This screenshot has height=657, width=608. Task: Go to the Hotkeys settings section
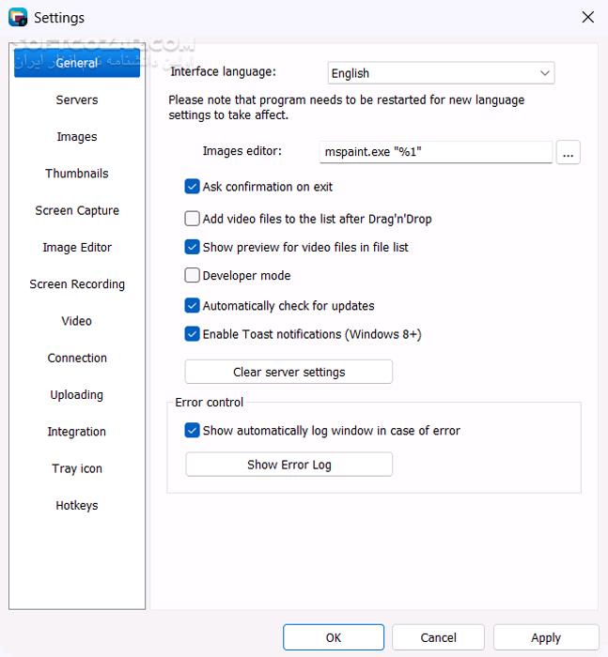tap(77, 505)
